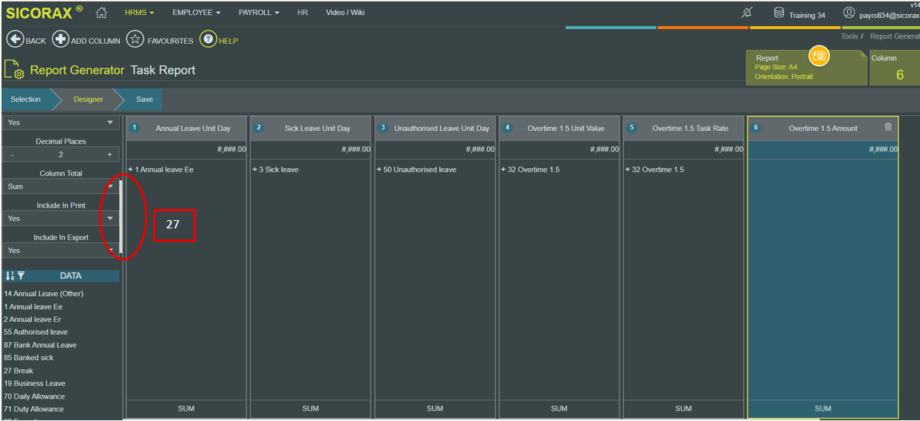
Task: Click the Training 34 database label
Action: pos(807,15)
